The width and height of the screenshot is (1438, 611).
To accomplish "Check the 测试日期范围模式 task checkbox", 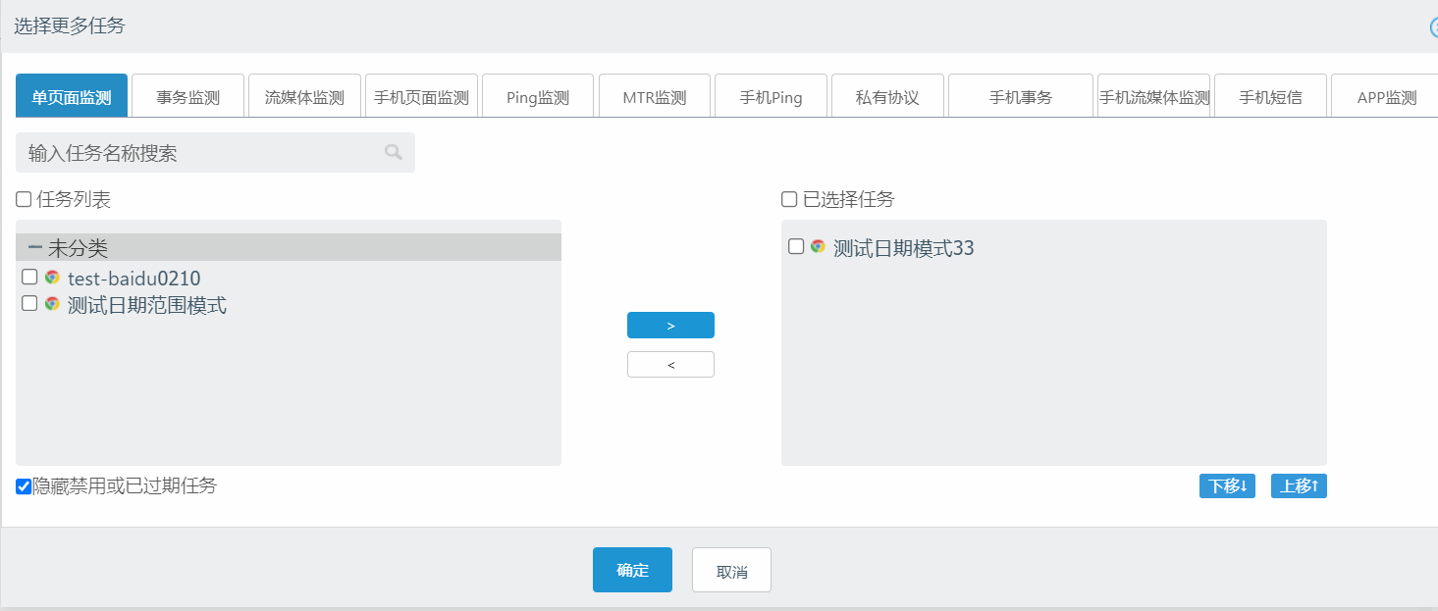I will tap(29, 304).
